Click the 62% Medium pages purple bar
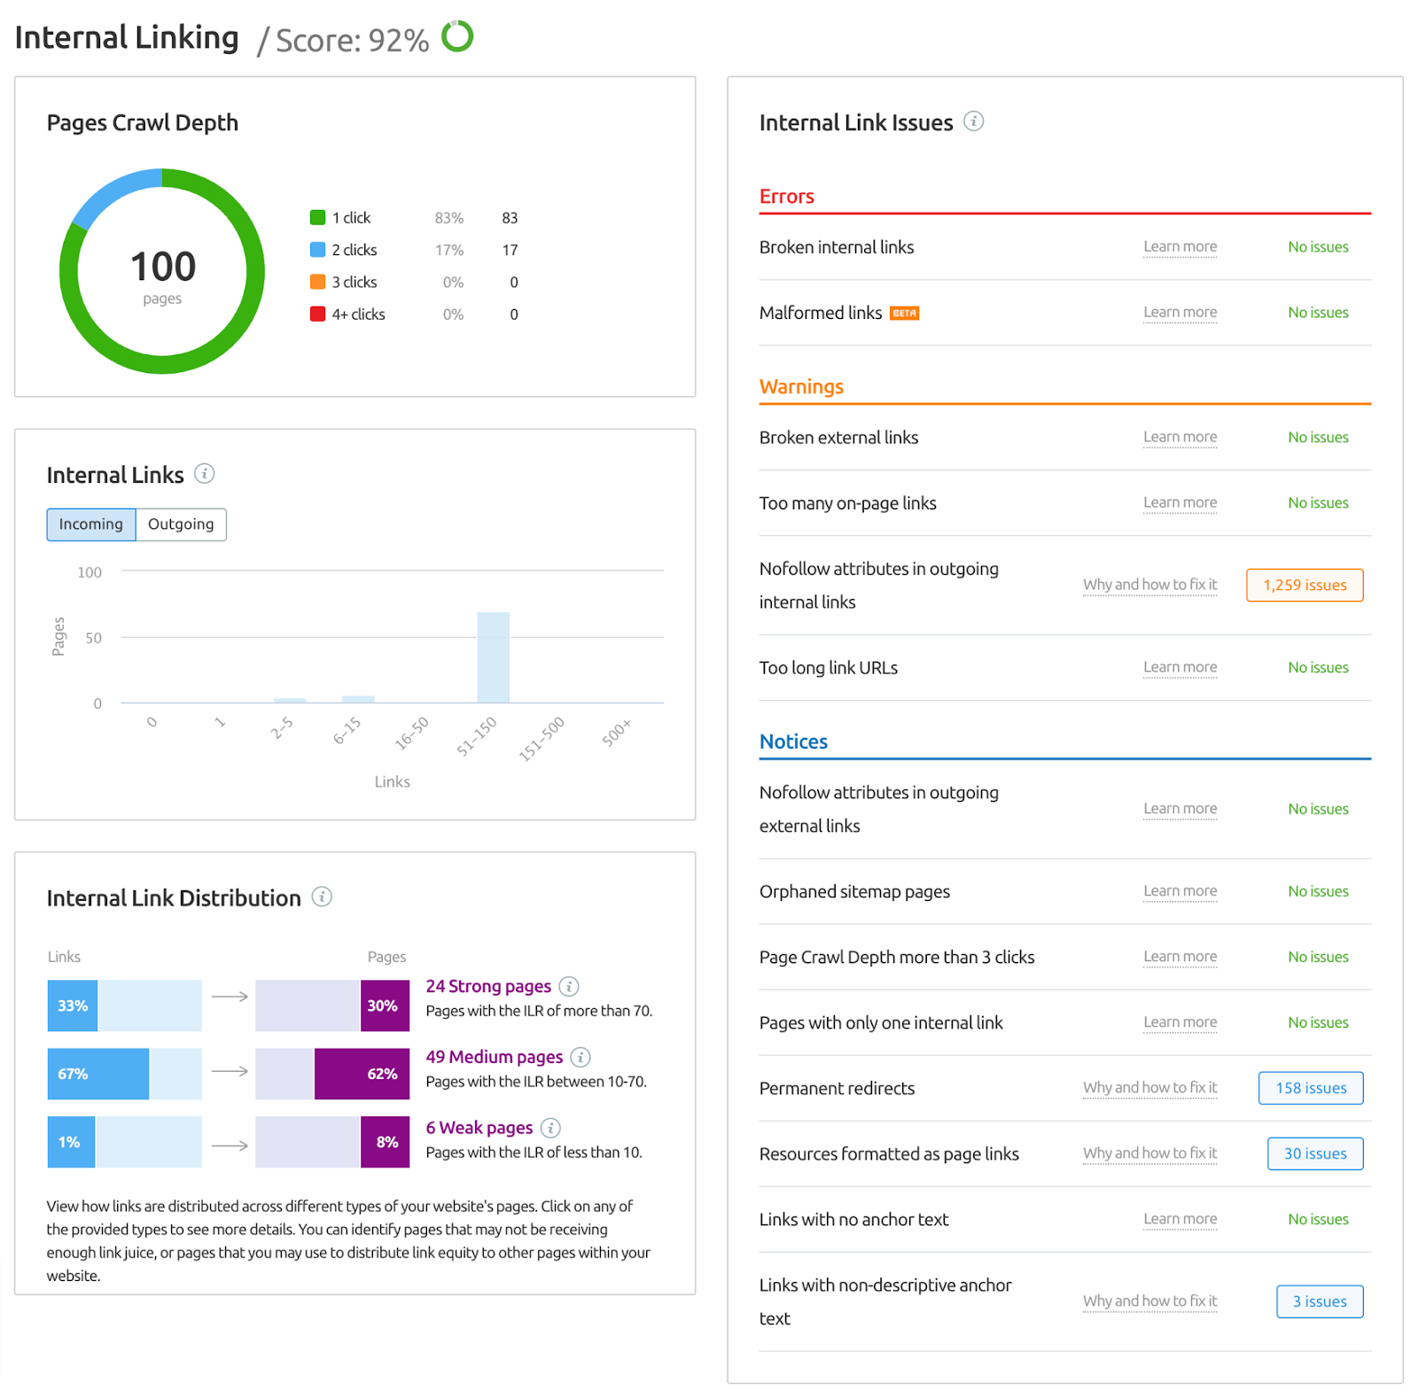 [x=362, y=1074]
